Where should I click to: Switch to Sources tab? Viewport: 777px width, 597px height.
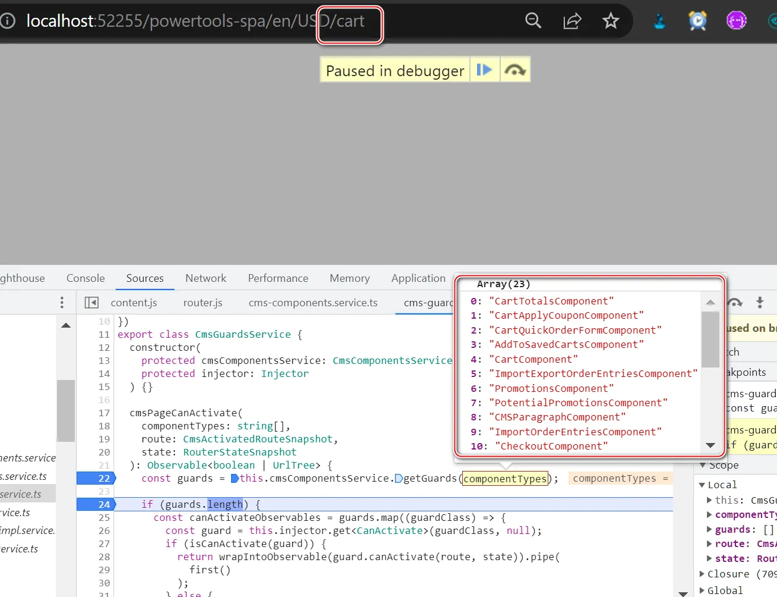(x=145, y=278)
